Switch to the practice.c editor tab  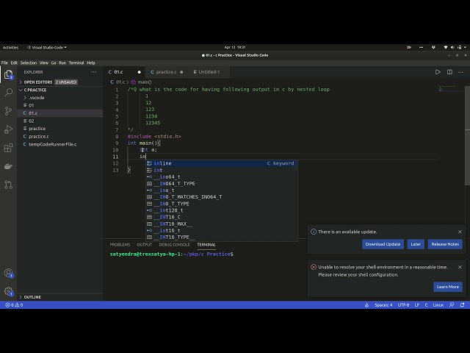tap(166, 72)
